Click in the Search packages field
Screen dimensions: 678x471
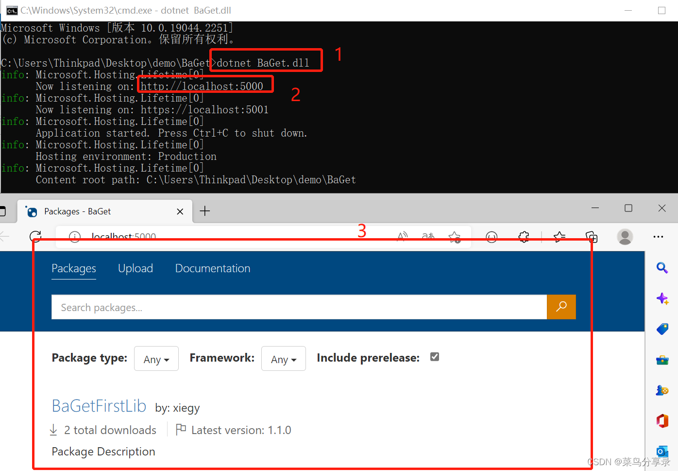[x=299, y=307]
